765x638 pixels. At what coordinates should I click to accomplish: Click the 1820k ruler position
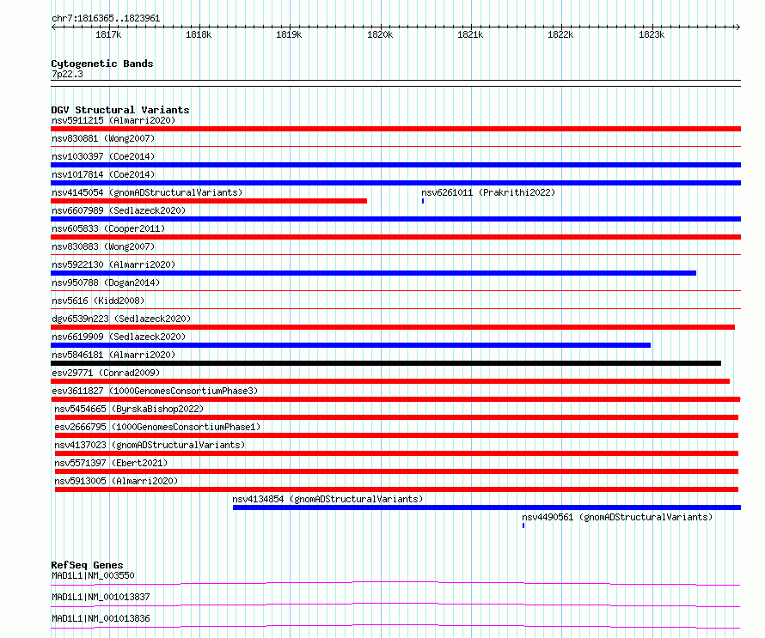coord(380,34)
